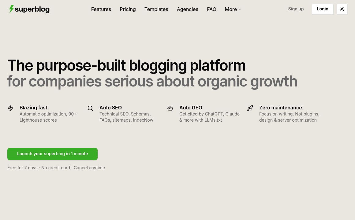Click the Auto GEO heading text
This screenshot has height=220, width=355.
click(191, 108)
